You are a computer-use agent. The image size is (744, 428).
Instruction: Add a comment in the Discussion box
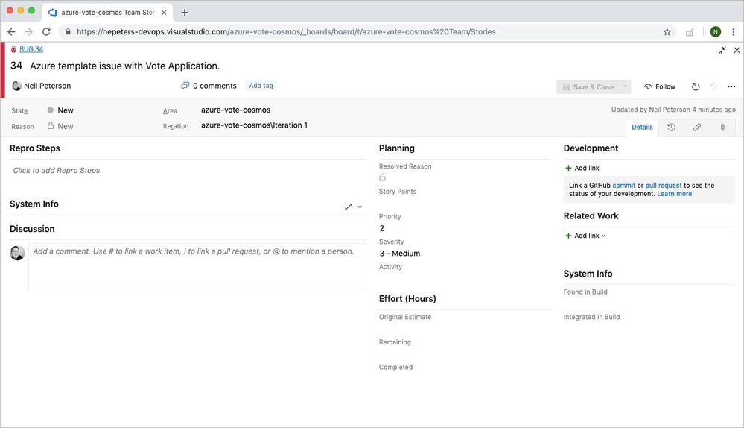197,268
